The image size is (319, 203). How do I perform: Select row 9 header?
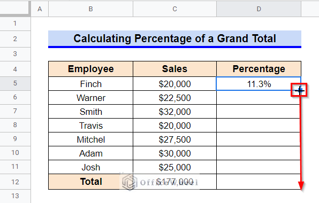pos(15,139)
